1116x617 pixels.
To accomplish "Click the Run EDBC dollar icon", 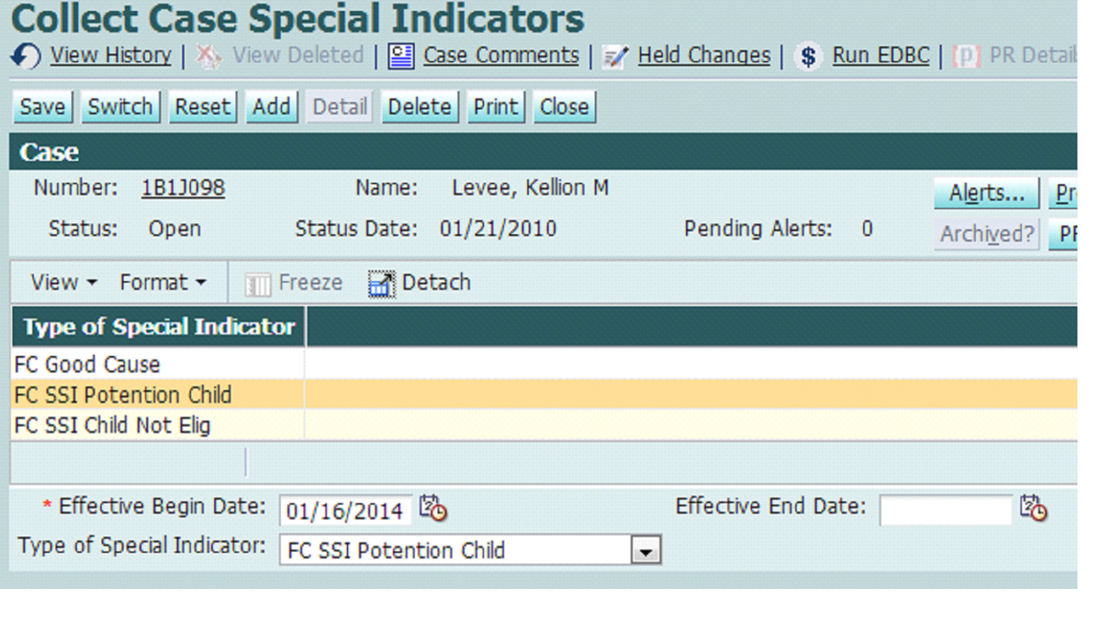I will click(x=808, y=56).
